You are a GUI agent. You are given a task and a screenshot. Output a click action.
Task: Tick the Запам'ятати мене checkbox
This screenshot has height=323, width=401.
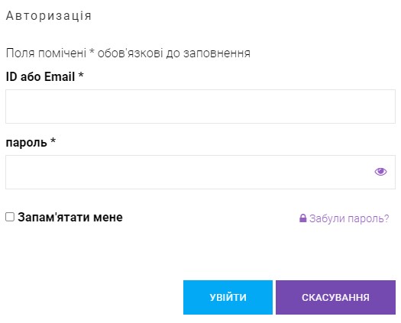click(10, 217)
